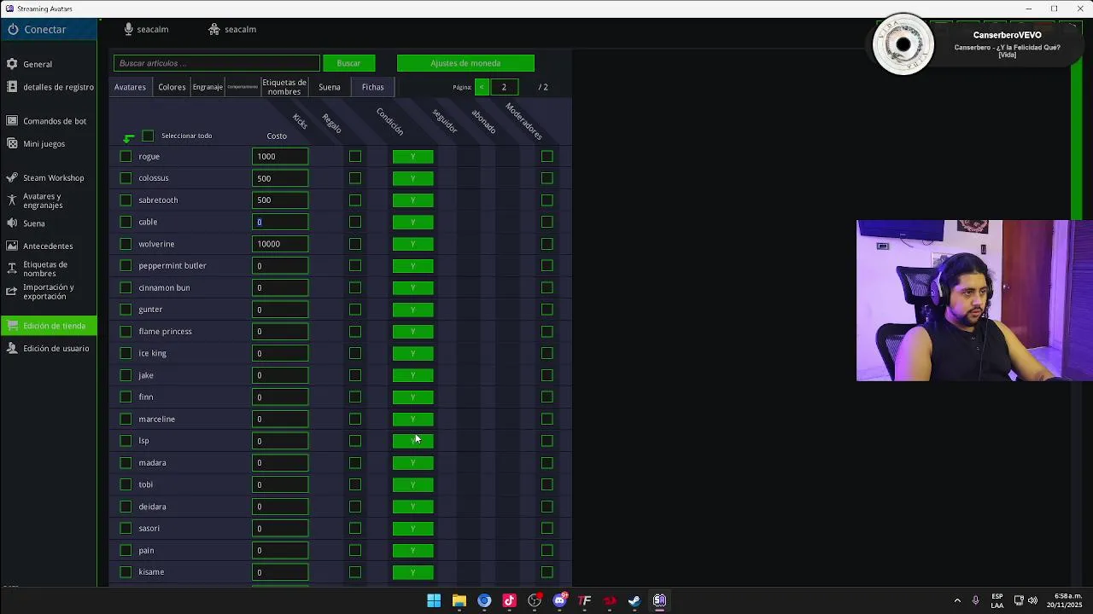Open Mini juegos gamepad icon

(12, 143)
